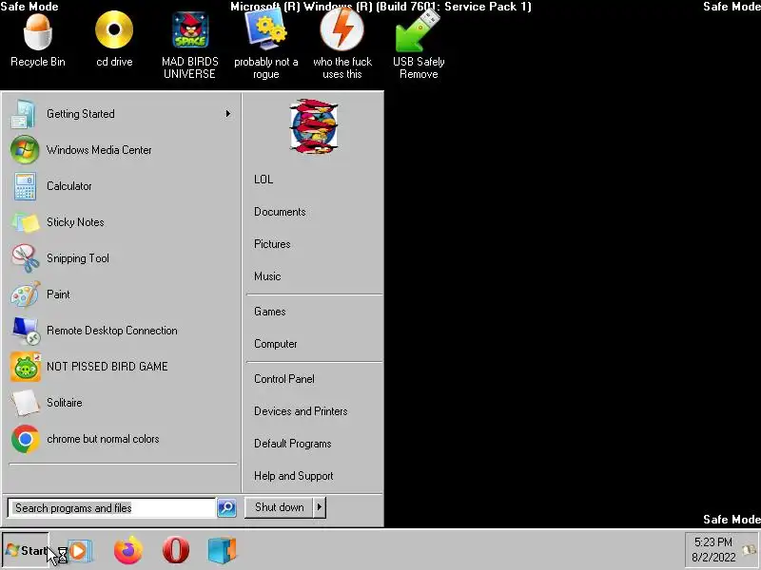This screenshot has width=761, height=570.
Task: Select the 'NOT PISSED BIRD GAME' label
Action: point(107,367)
